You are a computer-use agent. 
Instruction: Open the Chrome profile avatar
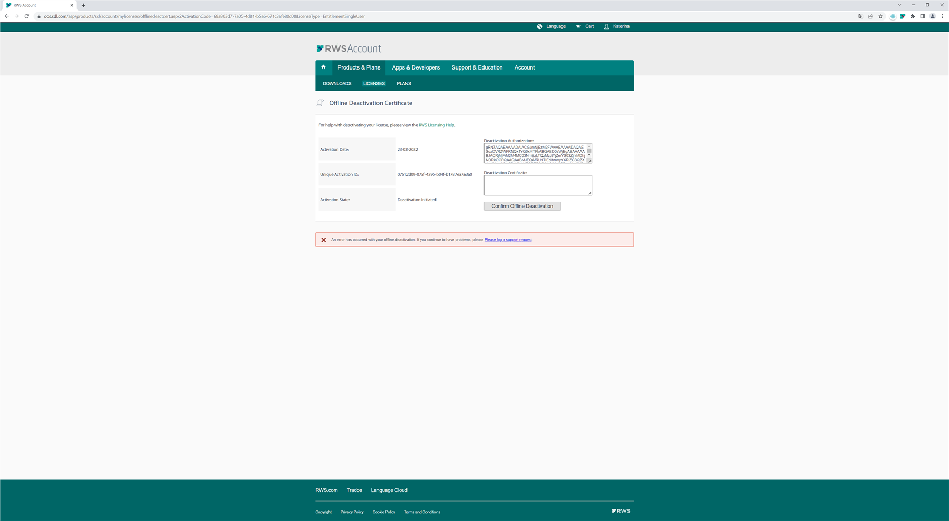(932, 16)
